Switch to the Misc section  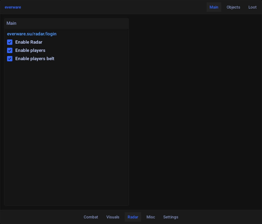[151, 217]
